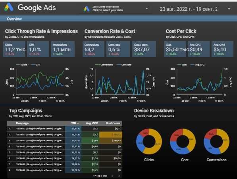Image resolution: width=237 pixels, height=179 pixels.
Task: Select campaign name in table row 6
Action: click(40, 158)
